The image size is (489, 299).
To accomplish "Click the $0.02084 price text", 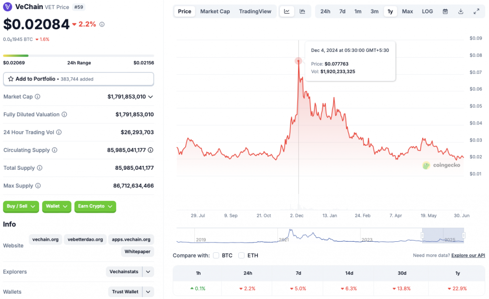I will click(x=36, y=24).
